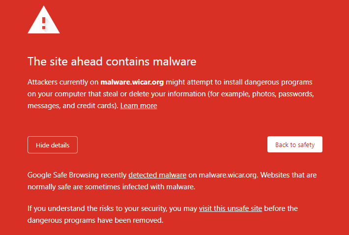Click 'dangerous programs have been removed' line
This screenshot has width=349, height=235.
[95, 220]
